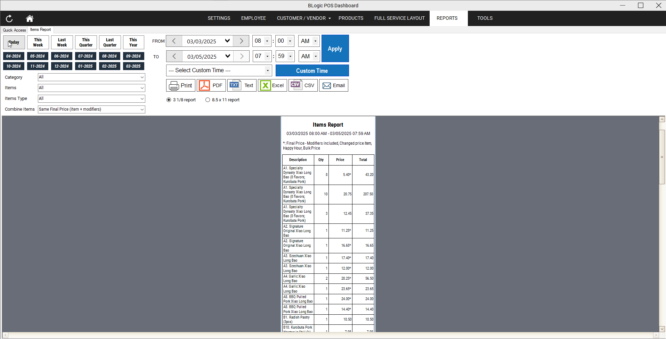Open the report as PDF
This screenshot has width=666, height=339.
pos(211,85)
